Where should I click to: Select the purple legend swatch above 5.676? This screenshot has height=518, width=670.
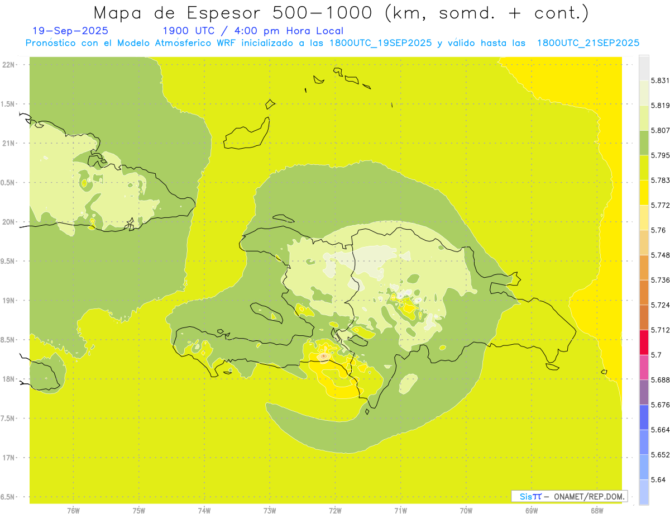[644, 392]
